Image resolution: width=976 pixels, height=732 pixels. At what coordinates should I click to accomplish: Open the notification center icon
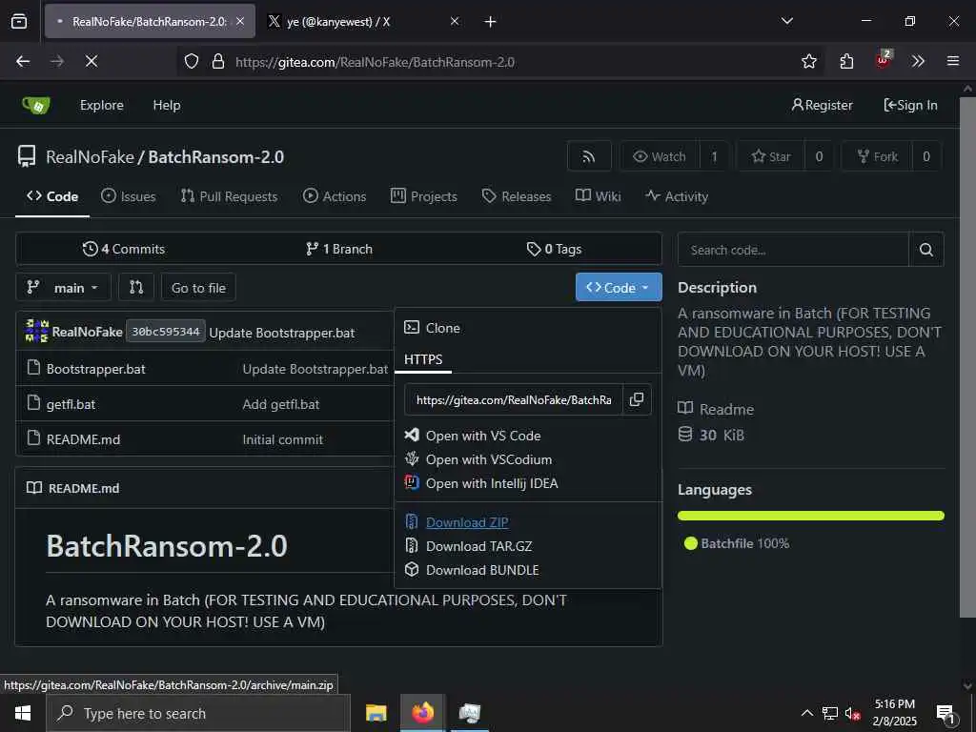[x=945, y=714]
